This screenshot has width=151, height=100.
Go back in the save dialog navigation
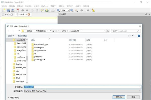point(9,31)
